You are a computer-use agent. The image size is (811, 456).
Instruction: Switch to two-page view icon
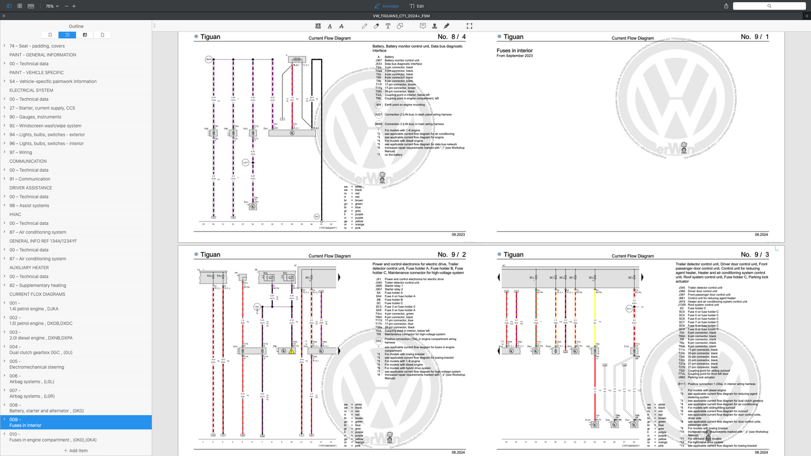pyautogui.click(x=31, y=6)
